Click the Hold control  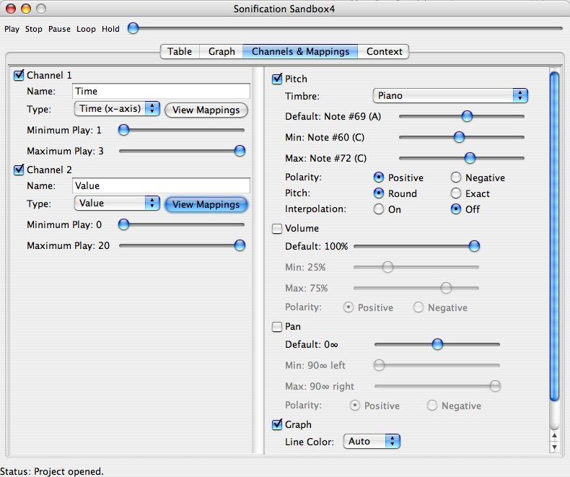[x=110, y=29]
